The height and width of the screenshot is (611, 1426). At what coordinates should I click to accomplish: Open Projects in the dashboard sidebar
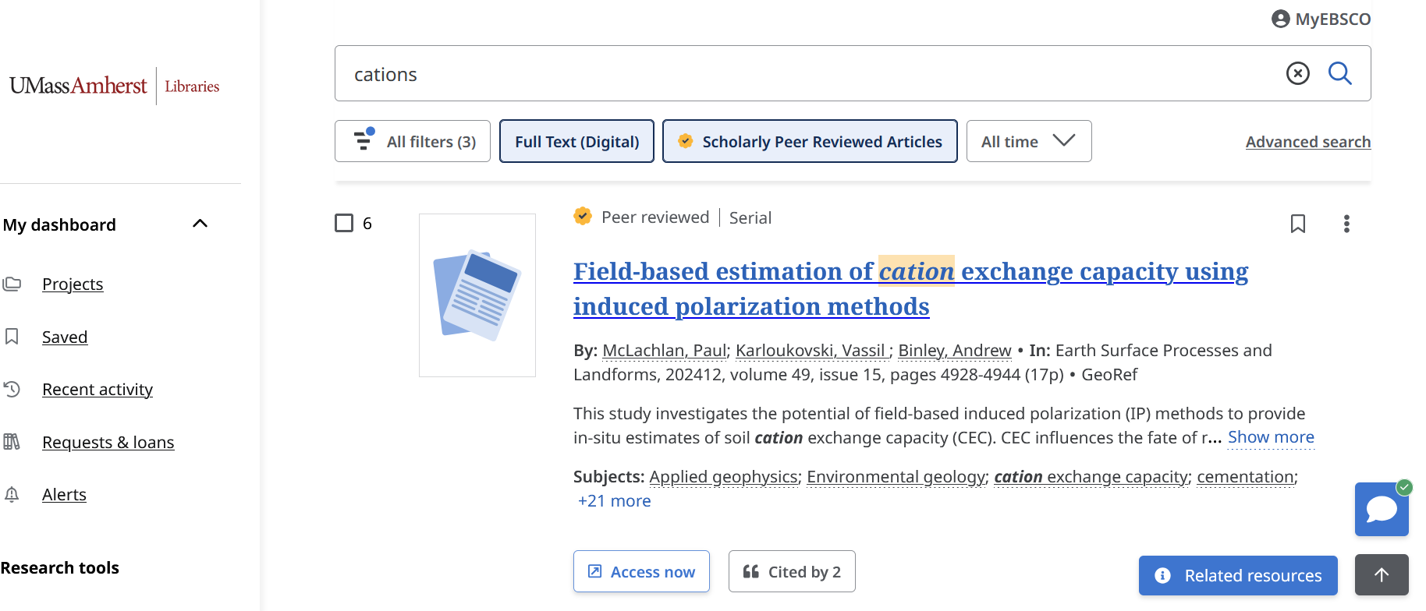pos(73,284)
